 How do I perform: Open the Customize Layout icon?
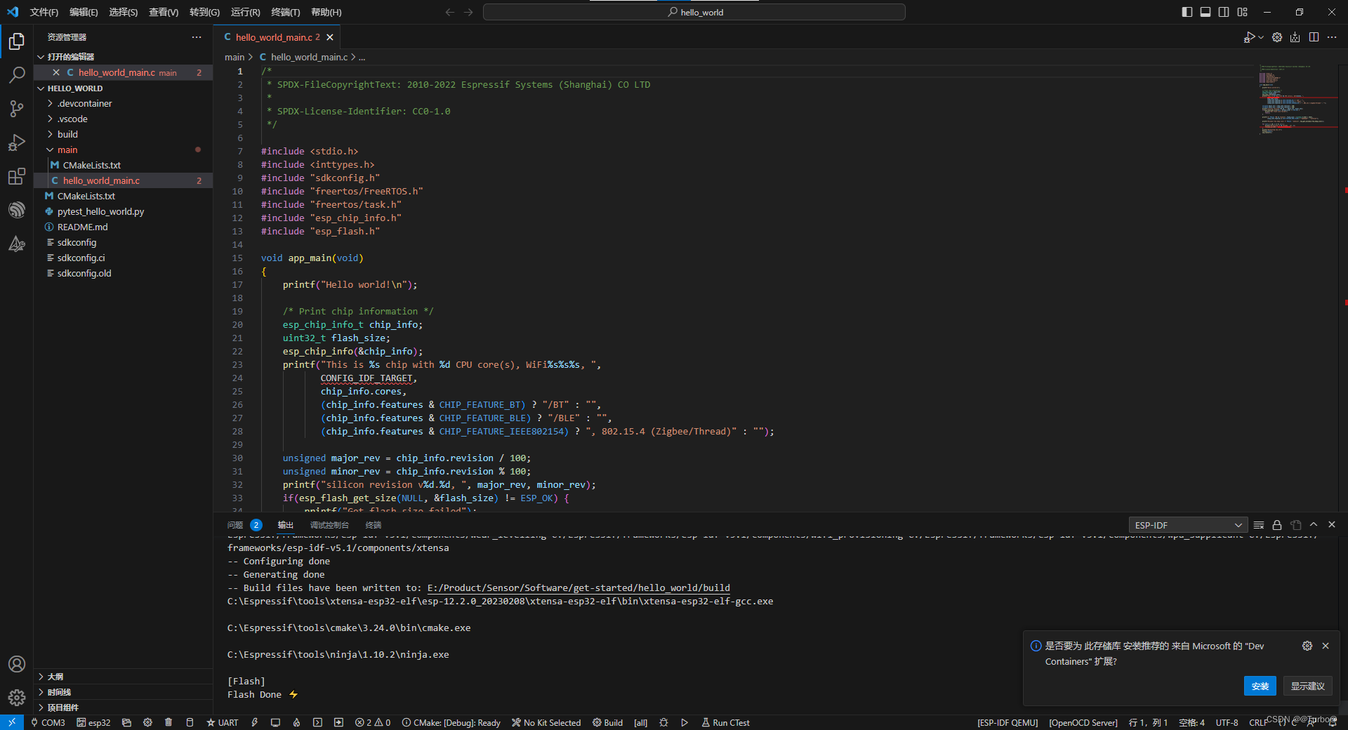[1243, 12]
